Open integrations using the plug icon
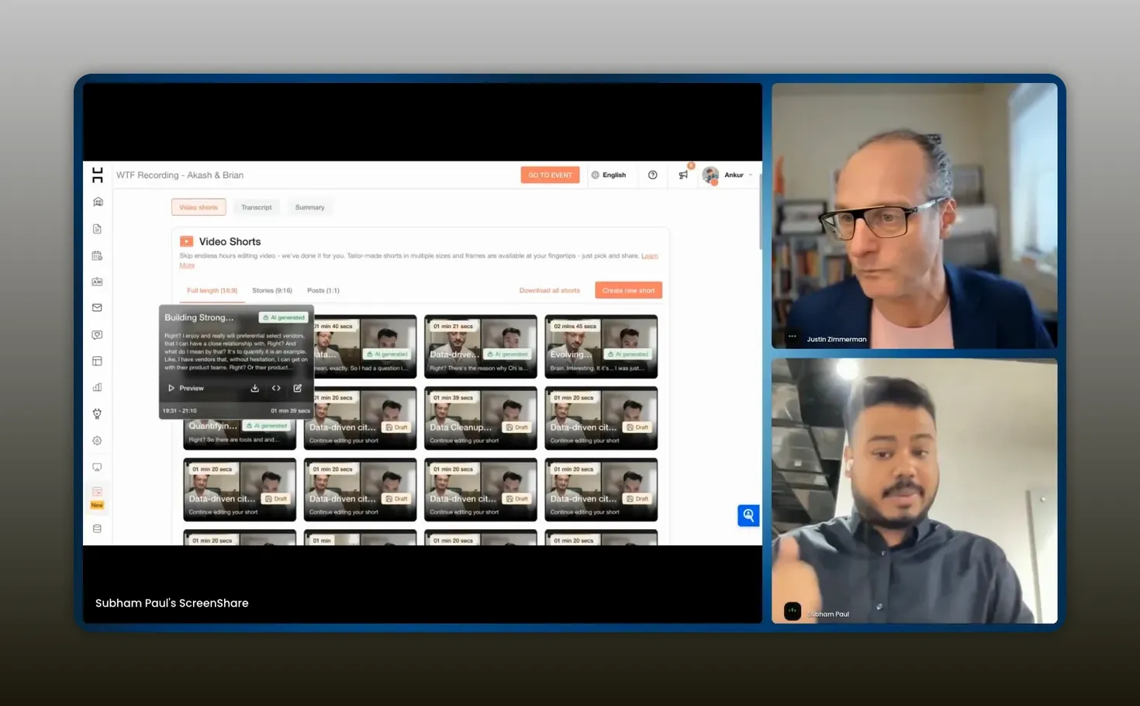Screen dimensions: 1140x706 click(x=97, y=413)
